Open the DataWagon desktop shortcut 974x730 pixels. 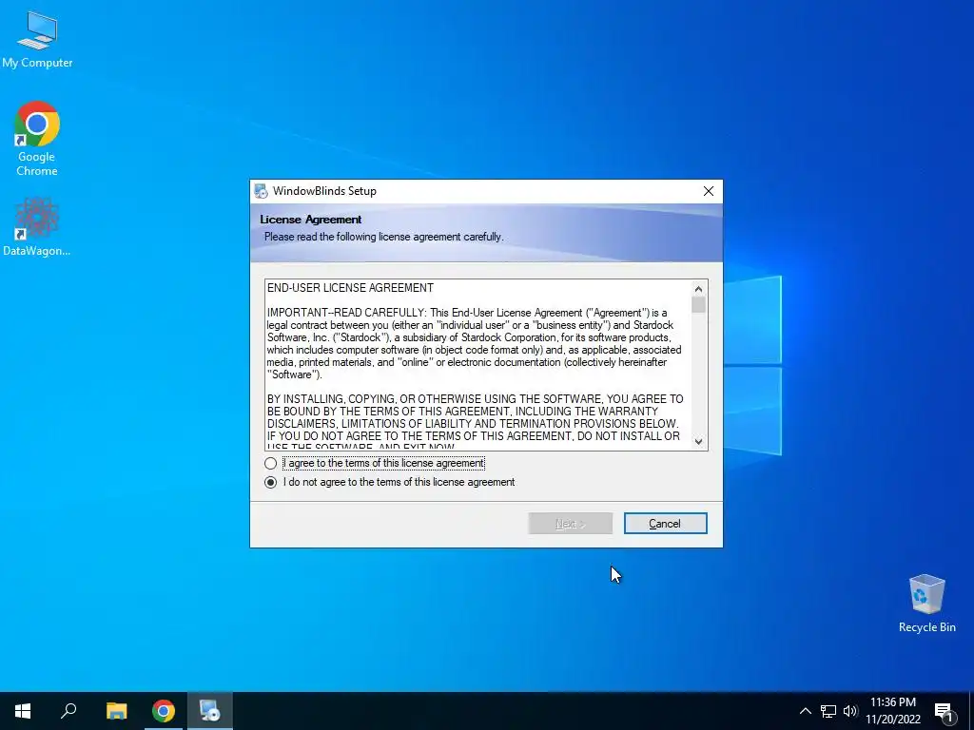click(x=37, y=227)
